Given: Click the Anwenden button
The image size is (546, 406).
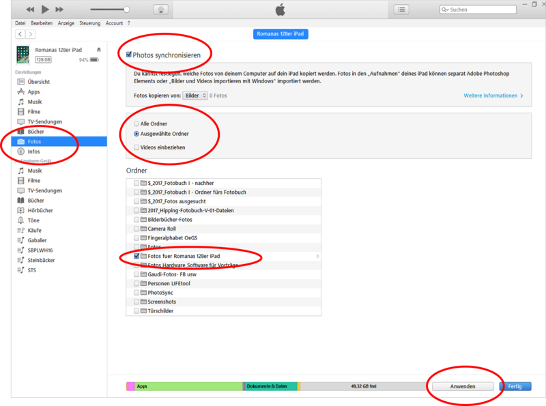Looking at the screenshot, I should point(463,386).
